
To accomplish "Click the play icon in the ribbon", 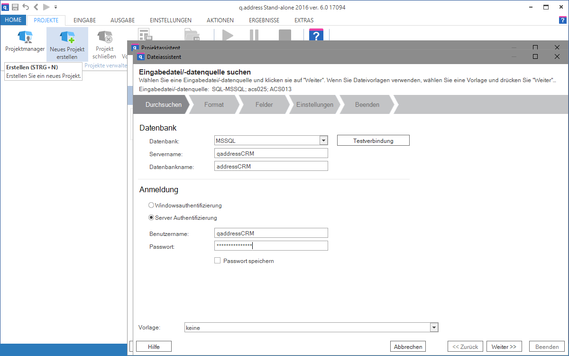I will coord(228,36).
